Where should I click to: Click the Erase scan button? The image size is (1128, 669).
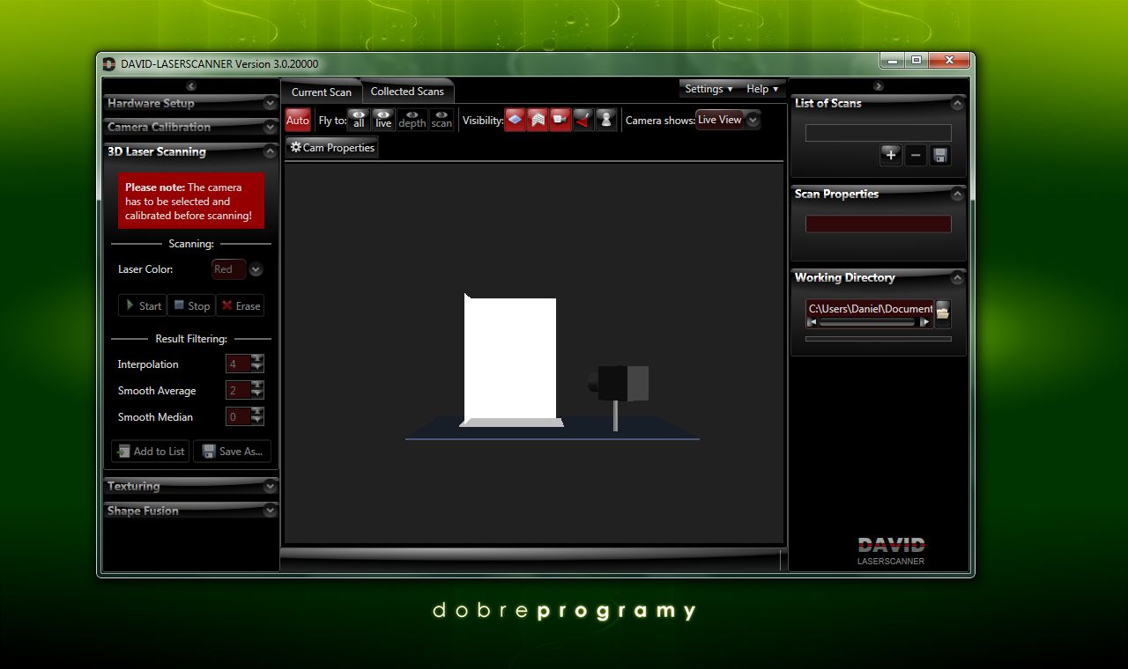[241, 305]
